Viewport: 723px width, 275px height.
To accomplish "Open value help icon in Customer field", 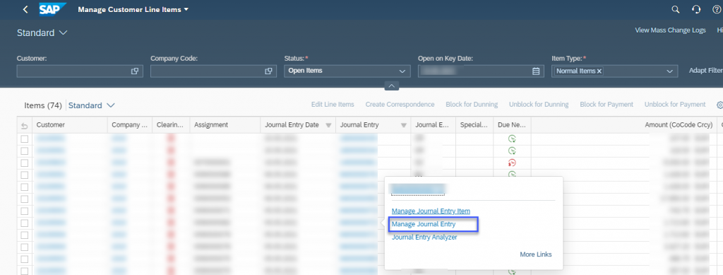I will pyautogui.click(x=135, y=71).
